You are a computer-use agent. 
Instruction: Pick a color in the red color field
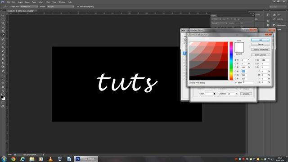[x=208, y=61]
